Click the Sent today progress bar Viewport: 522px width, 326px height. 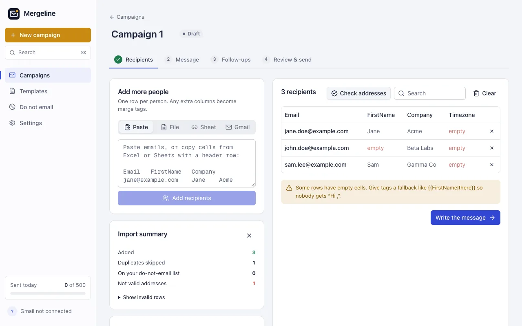pos(48,293)
